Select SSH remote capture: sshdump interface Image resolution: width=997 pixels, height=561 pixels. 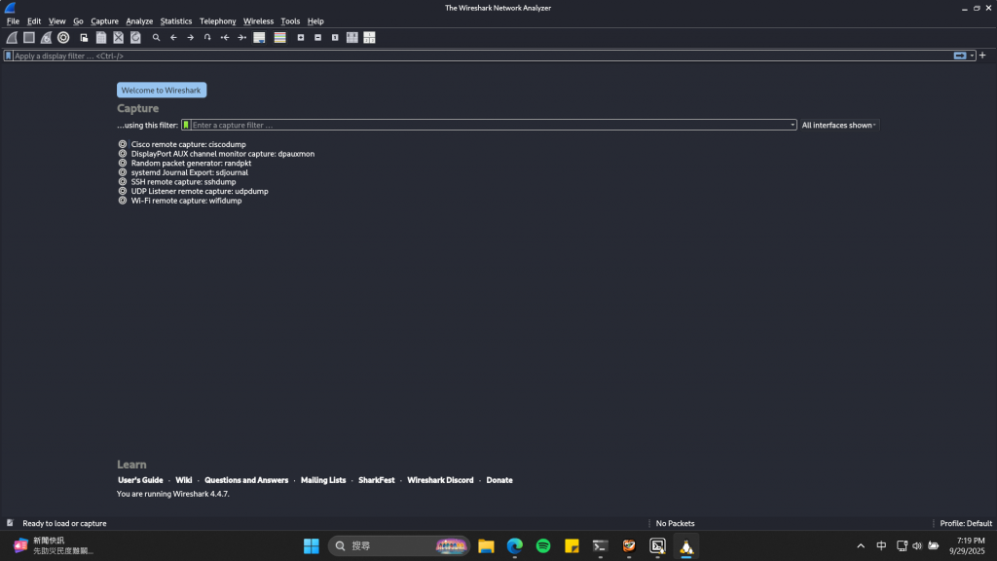click(x=183, y=182)
